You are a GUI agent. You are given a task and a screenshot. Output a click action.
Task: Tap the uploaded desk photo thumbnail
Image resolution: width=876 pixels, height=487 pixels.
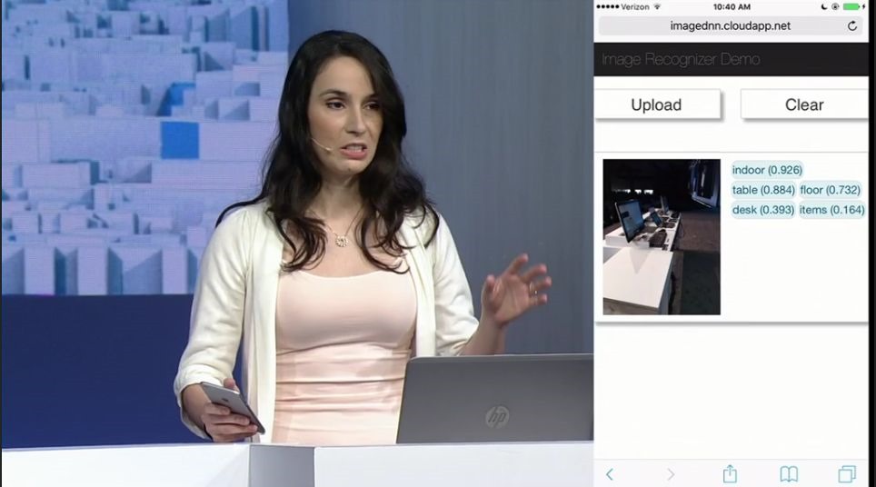click(x=662, y=237)
